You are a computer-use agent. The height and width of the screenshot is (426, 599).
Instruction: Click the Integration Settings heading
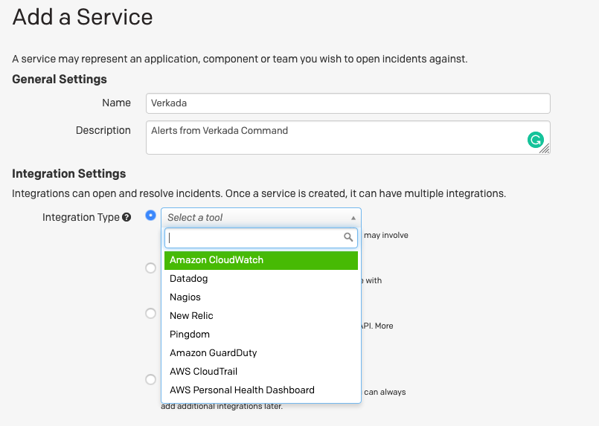(x=69, y=174)
